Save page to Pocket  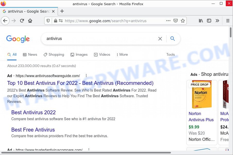[x=176, y=21]
